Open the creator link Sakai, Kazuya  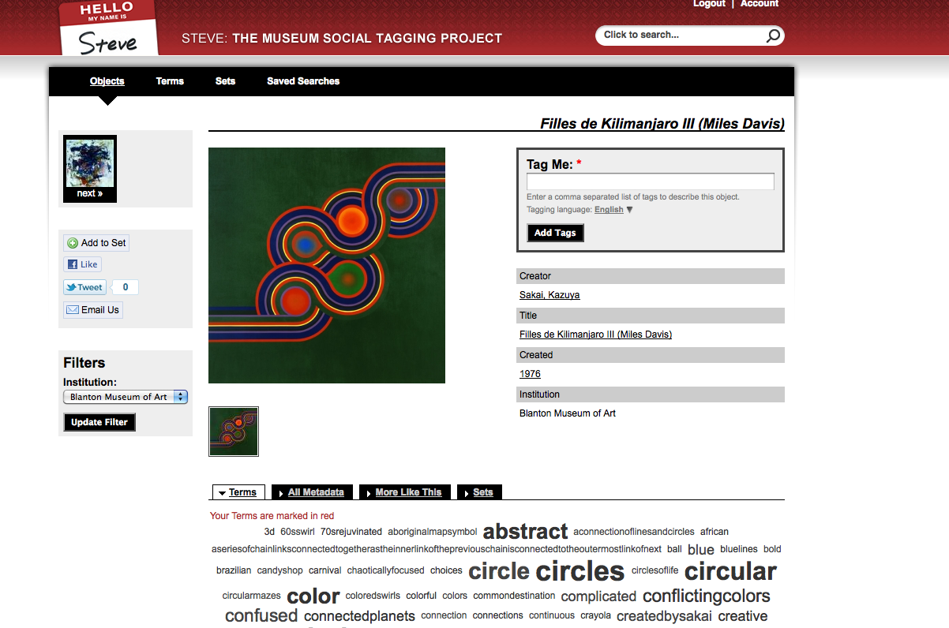pos(550,295)
